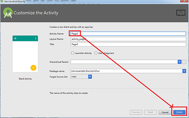Click the 'Hierarchical Parent:' label

(x=59, y=62)
